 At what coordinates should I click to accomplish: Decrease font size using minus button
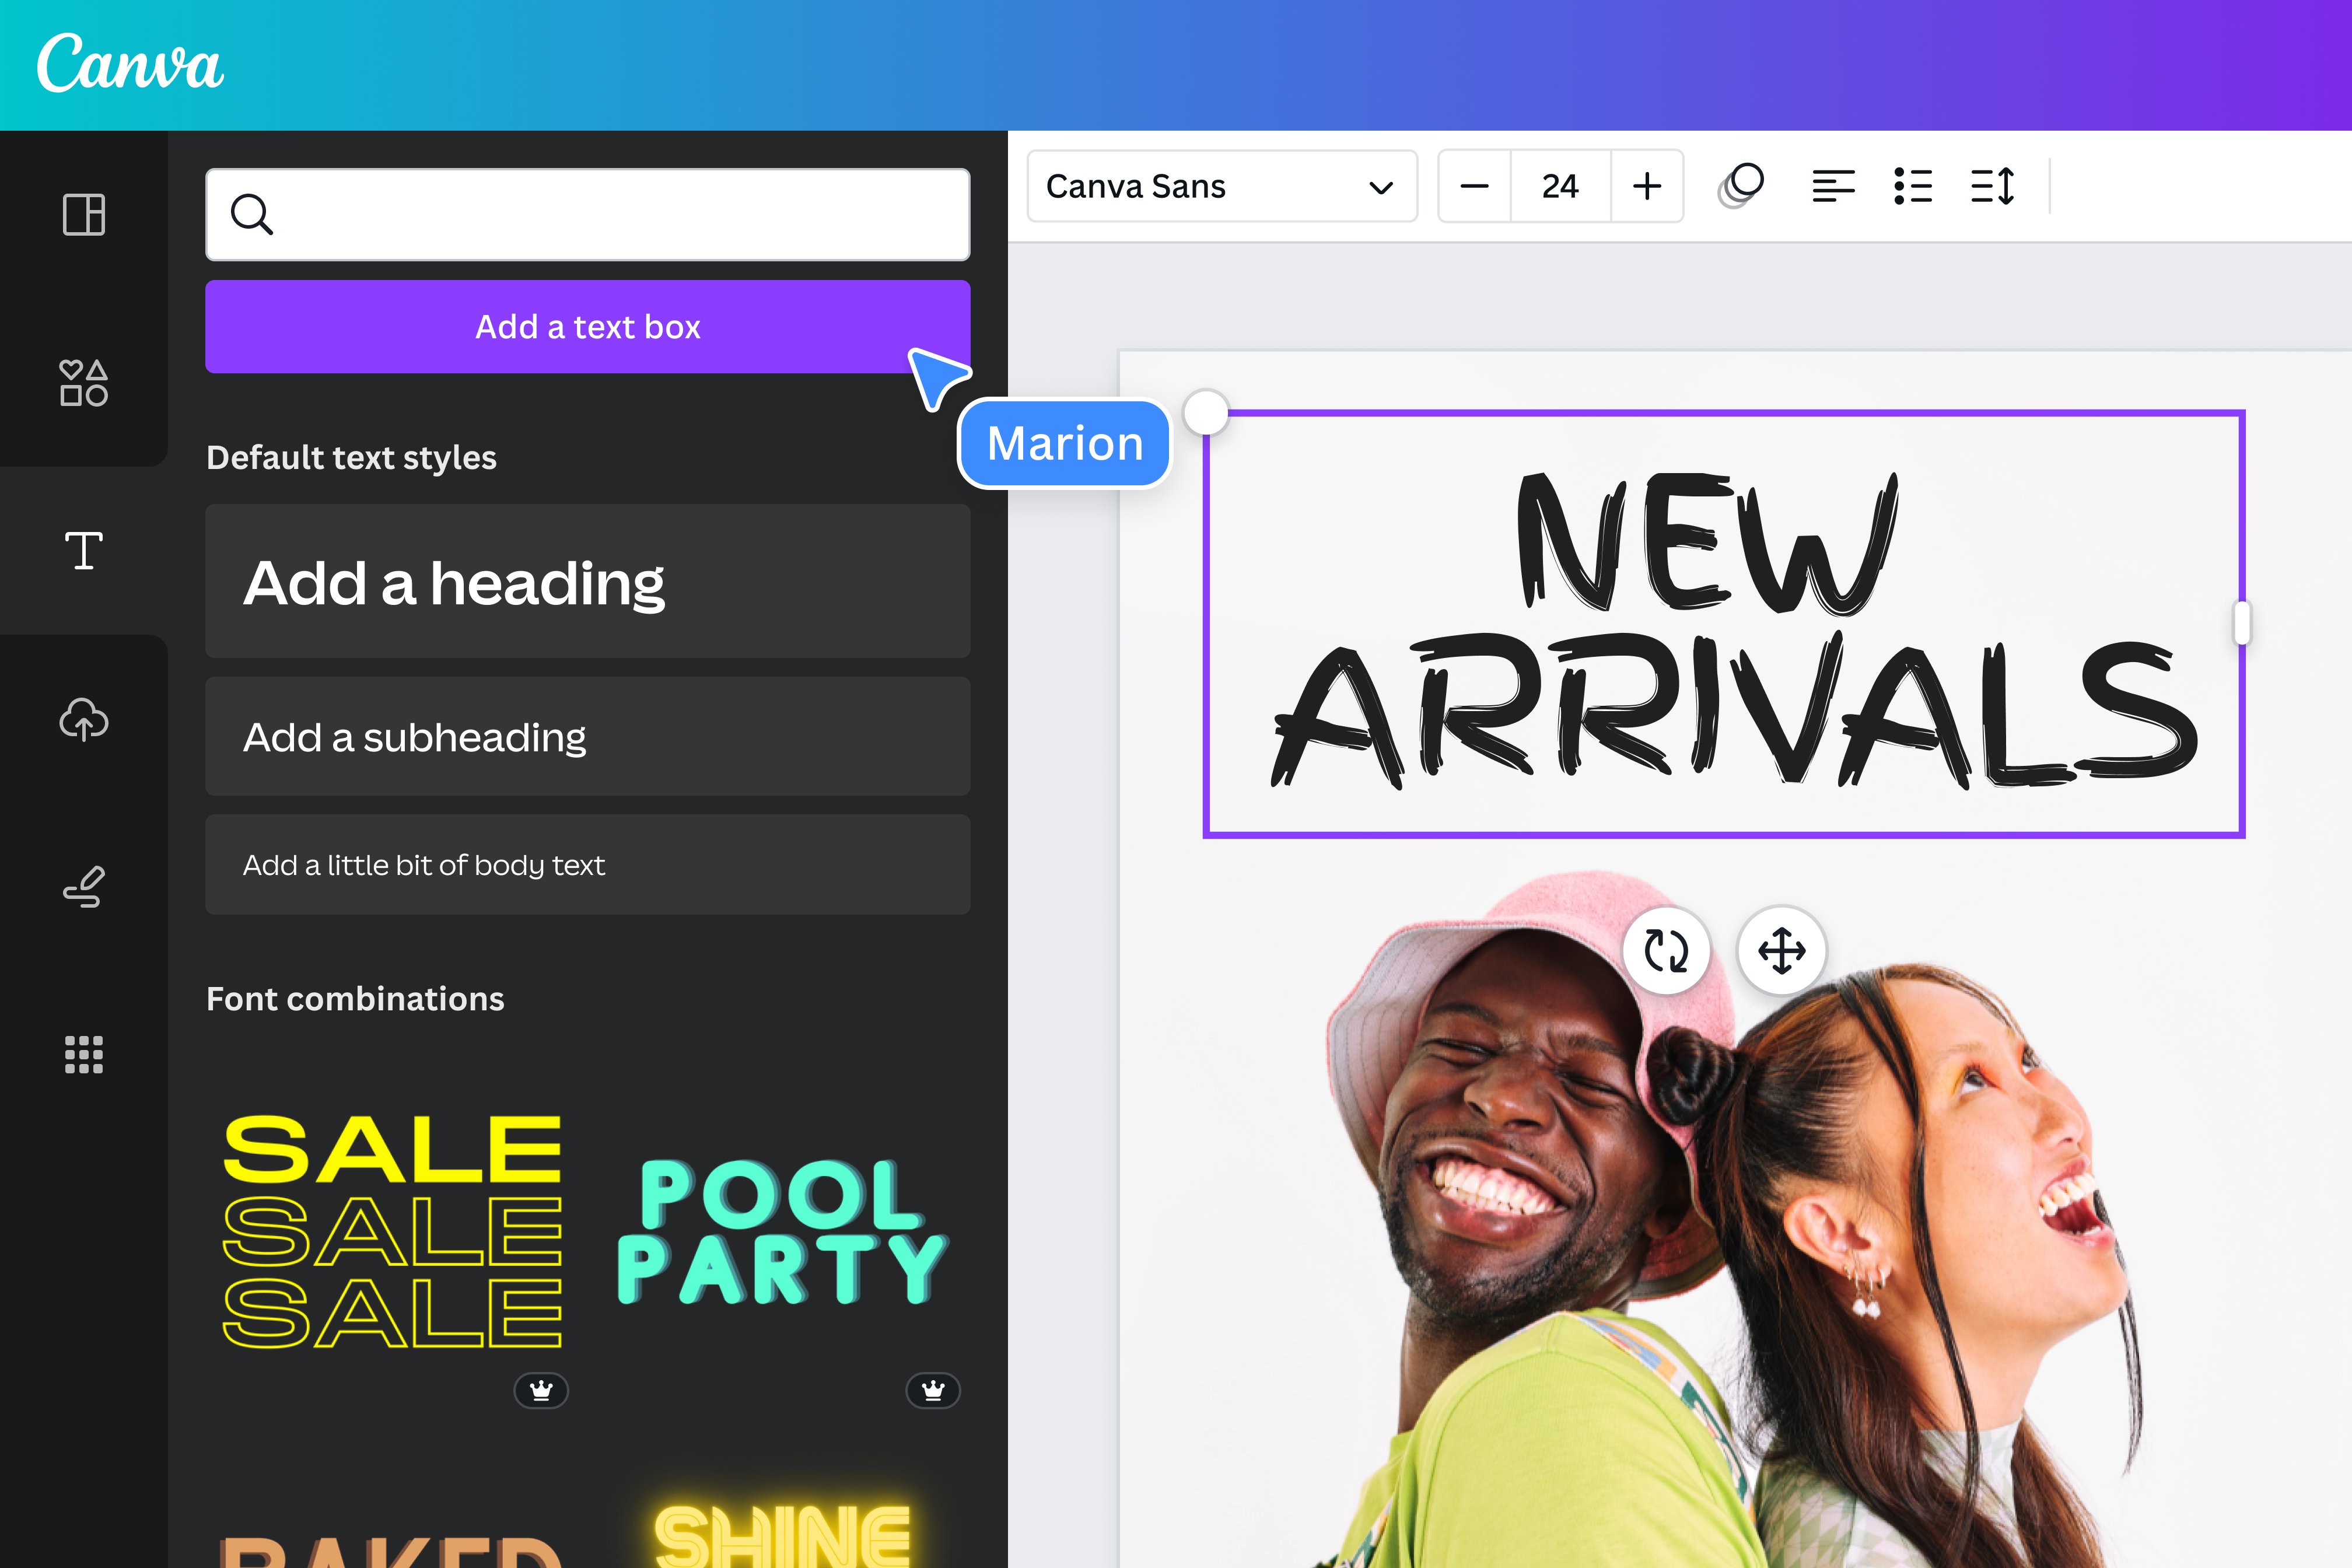(1475, 187)
